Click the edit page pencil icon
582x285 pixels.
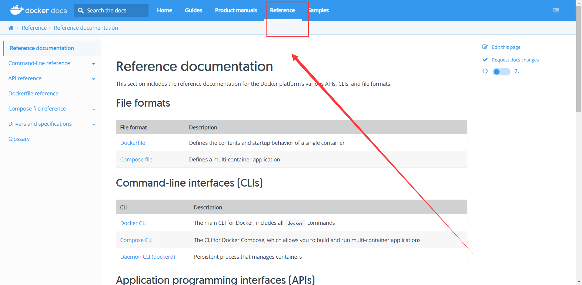point(485,47)
